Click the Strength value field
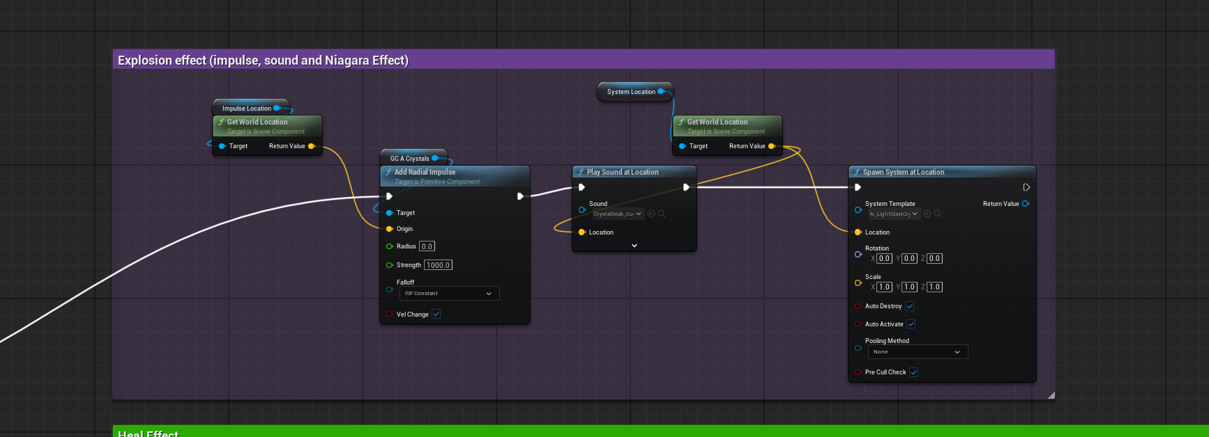The width and height of the screenshot is (1209, 437). pyautogui.click(x=439, y=265)
